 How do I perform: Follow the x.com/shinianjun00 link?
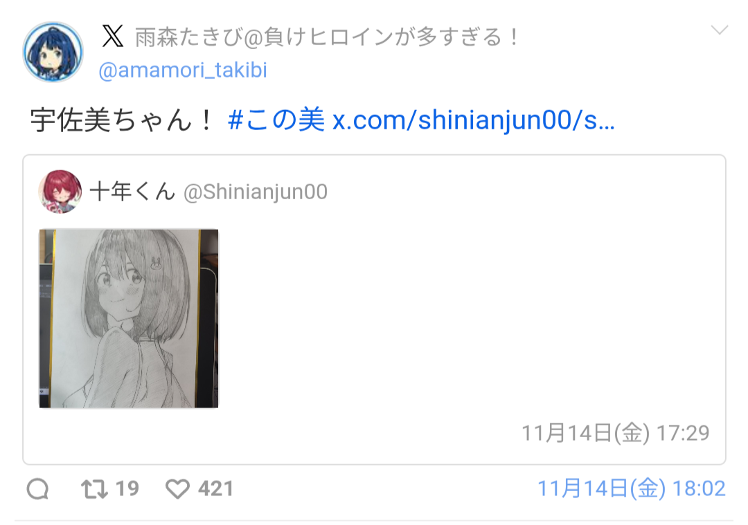(x=473, y=120)
